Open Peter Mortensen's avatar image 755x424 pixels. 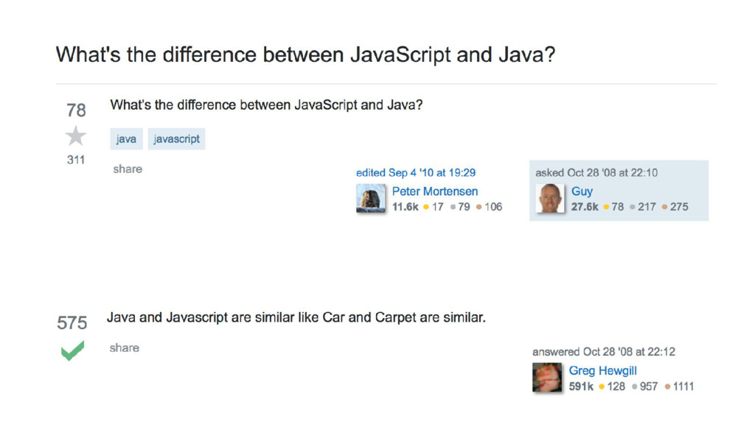[371, 199]
